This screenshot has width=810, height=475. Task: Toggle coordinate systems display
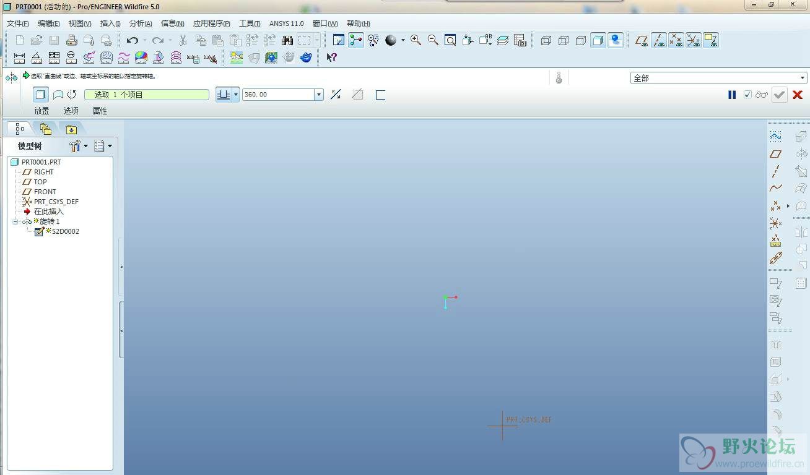(x=694, y=41)
